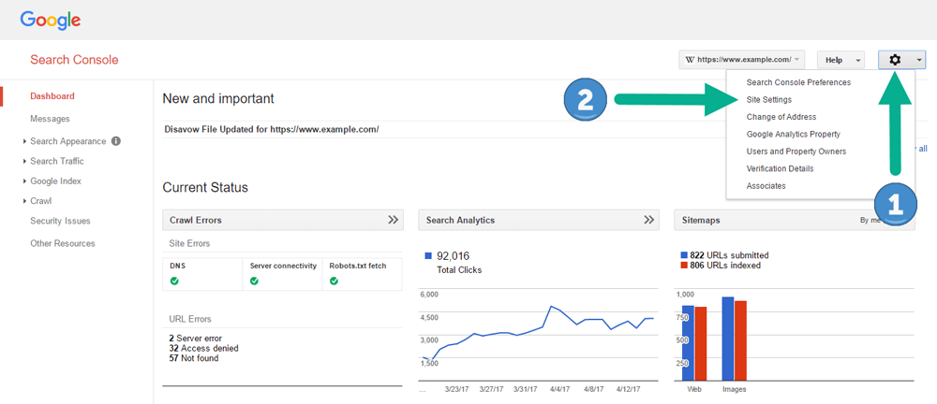This screenshot has height=404, width=937.
Task: Open the Disavow File Updated message
Action: pyautogui.click(x=272, y=129)
